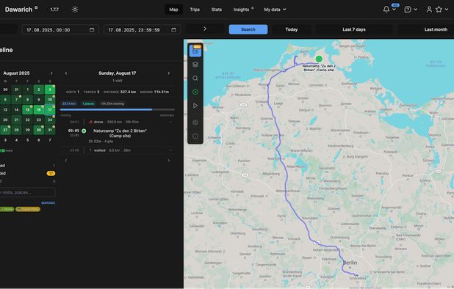Click the 1.7.7 version label

point(54,10)
